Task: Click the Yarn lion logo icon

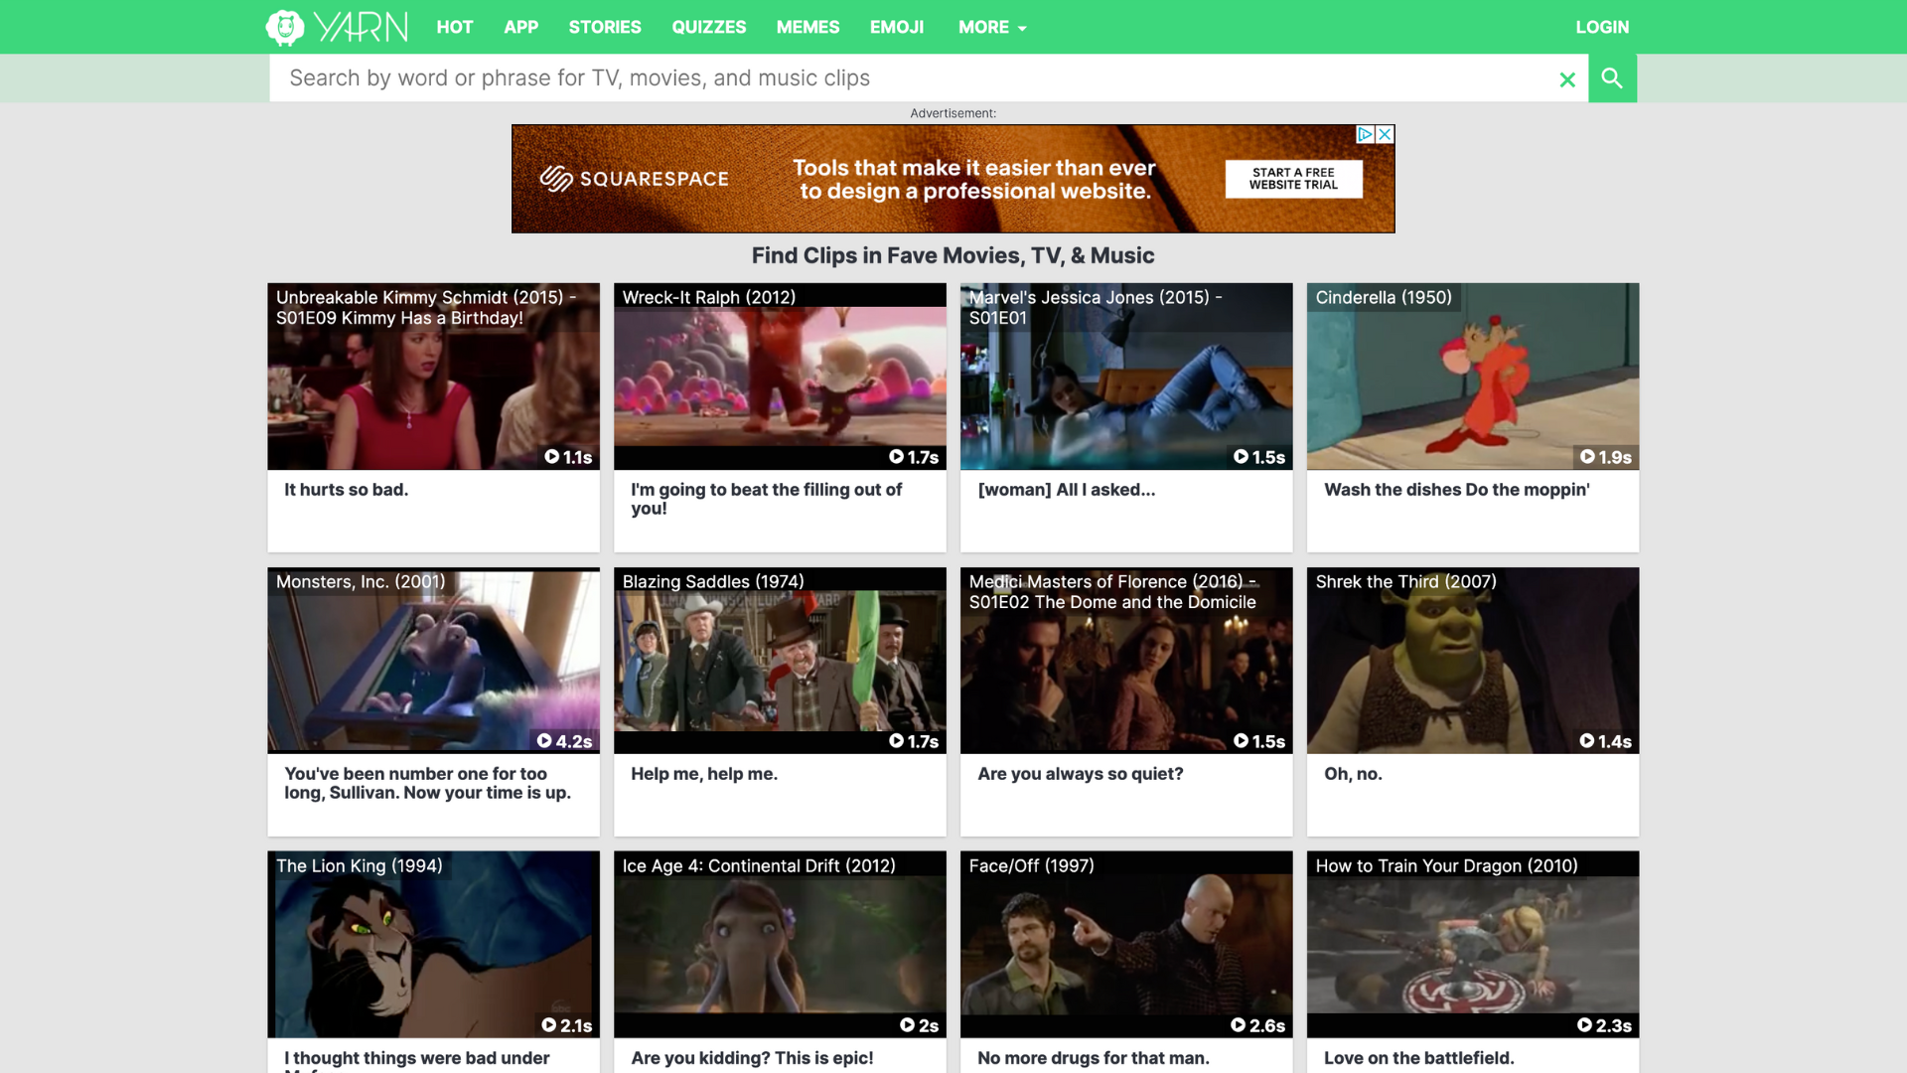Action: [285, 27]
